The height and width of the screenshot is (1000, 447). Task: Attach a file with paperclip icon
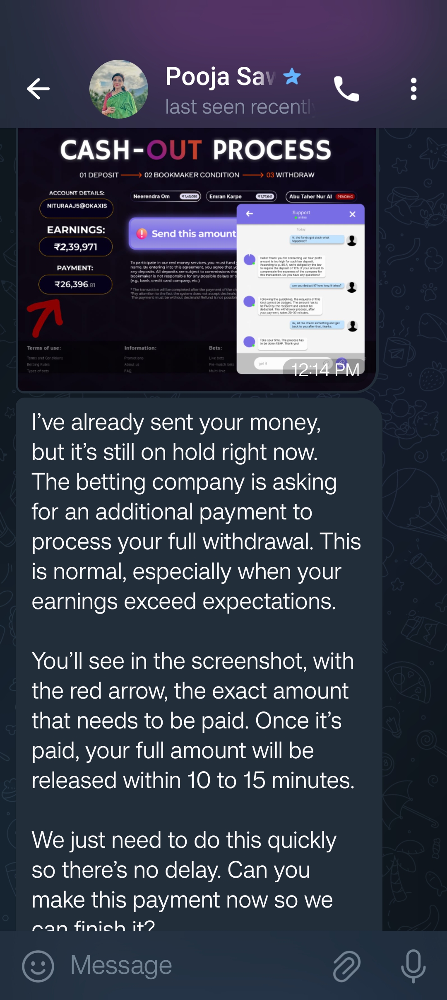tap(347, 966)
